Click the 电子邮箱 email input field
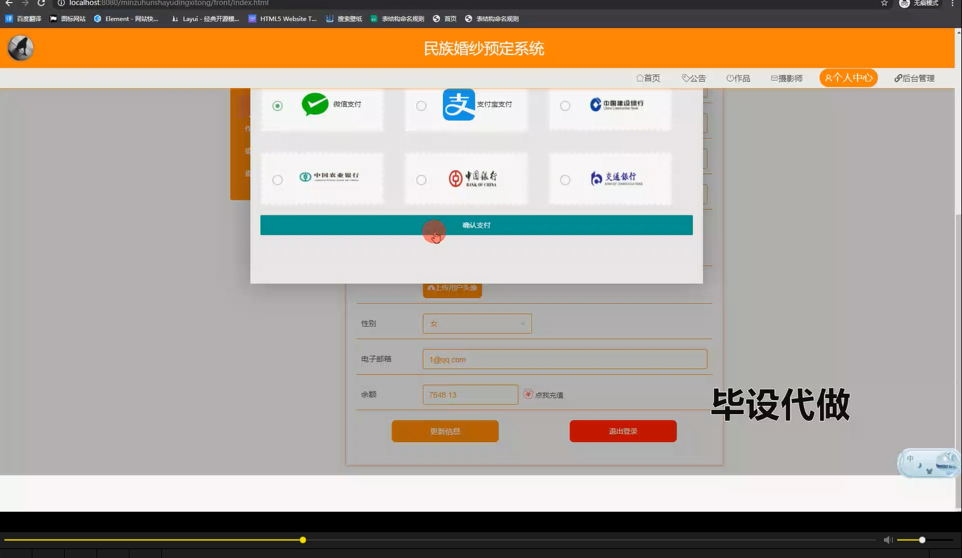 click(x=564, y=359)
